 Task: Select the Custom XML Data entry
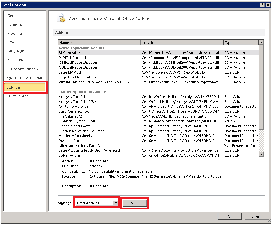click(158, 106)
